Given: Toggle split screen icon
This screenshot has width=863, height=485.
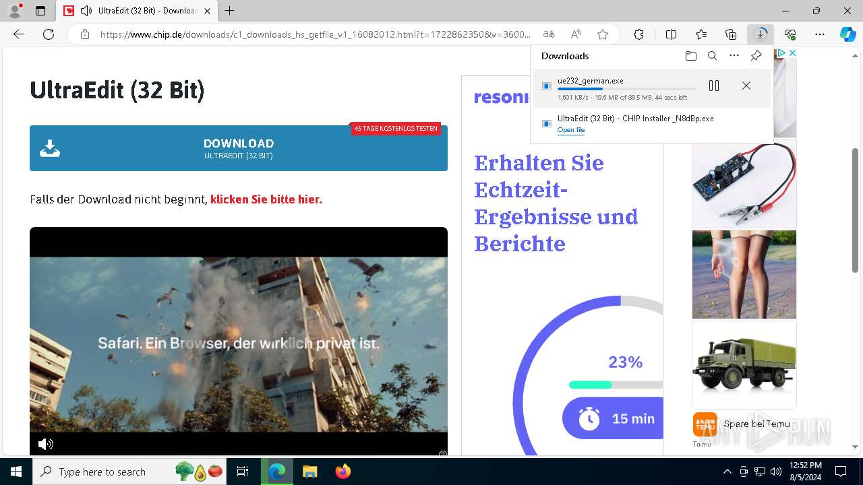Looking at the screenshot, I should point(671,34).
